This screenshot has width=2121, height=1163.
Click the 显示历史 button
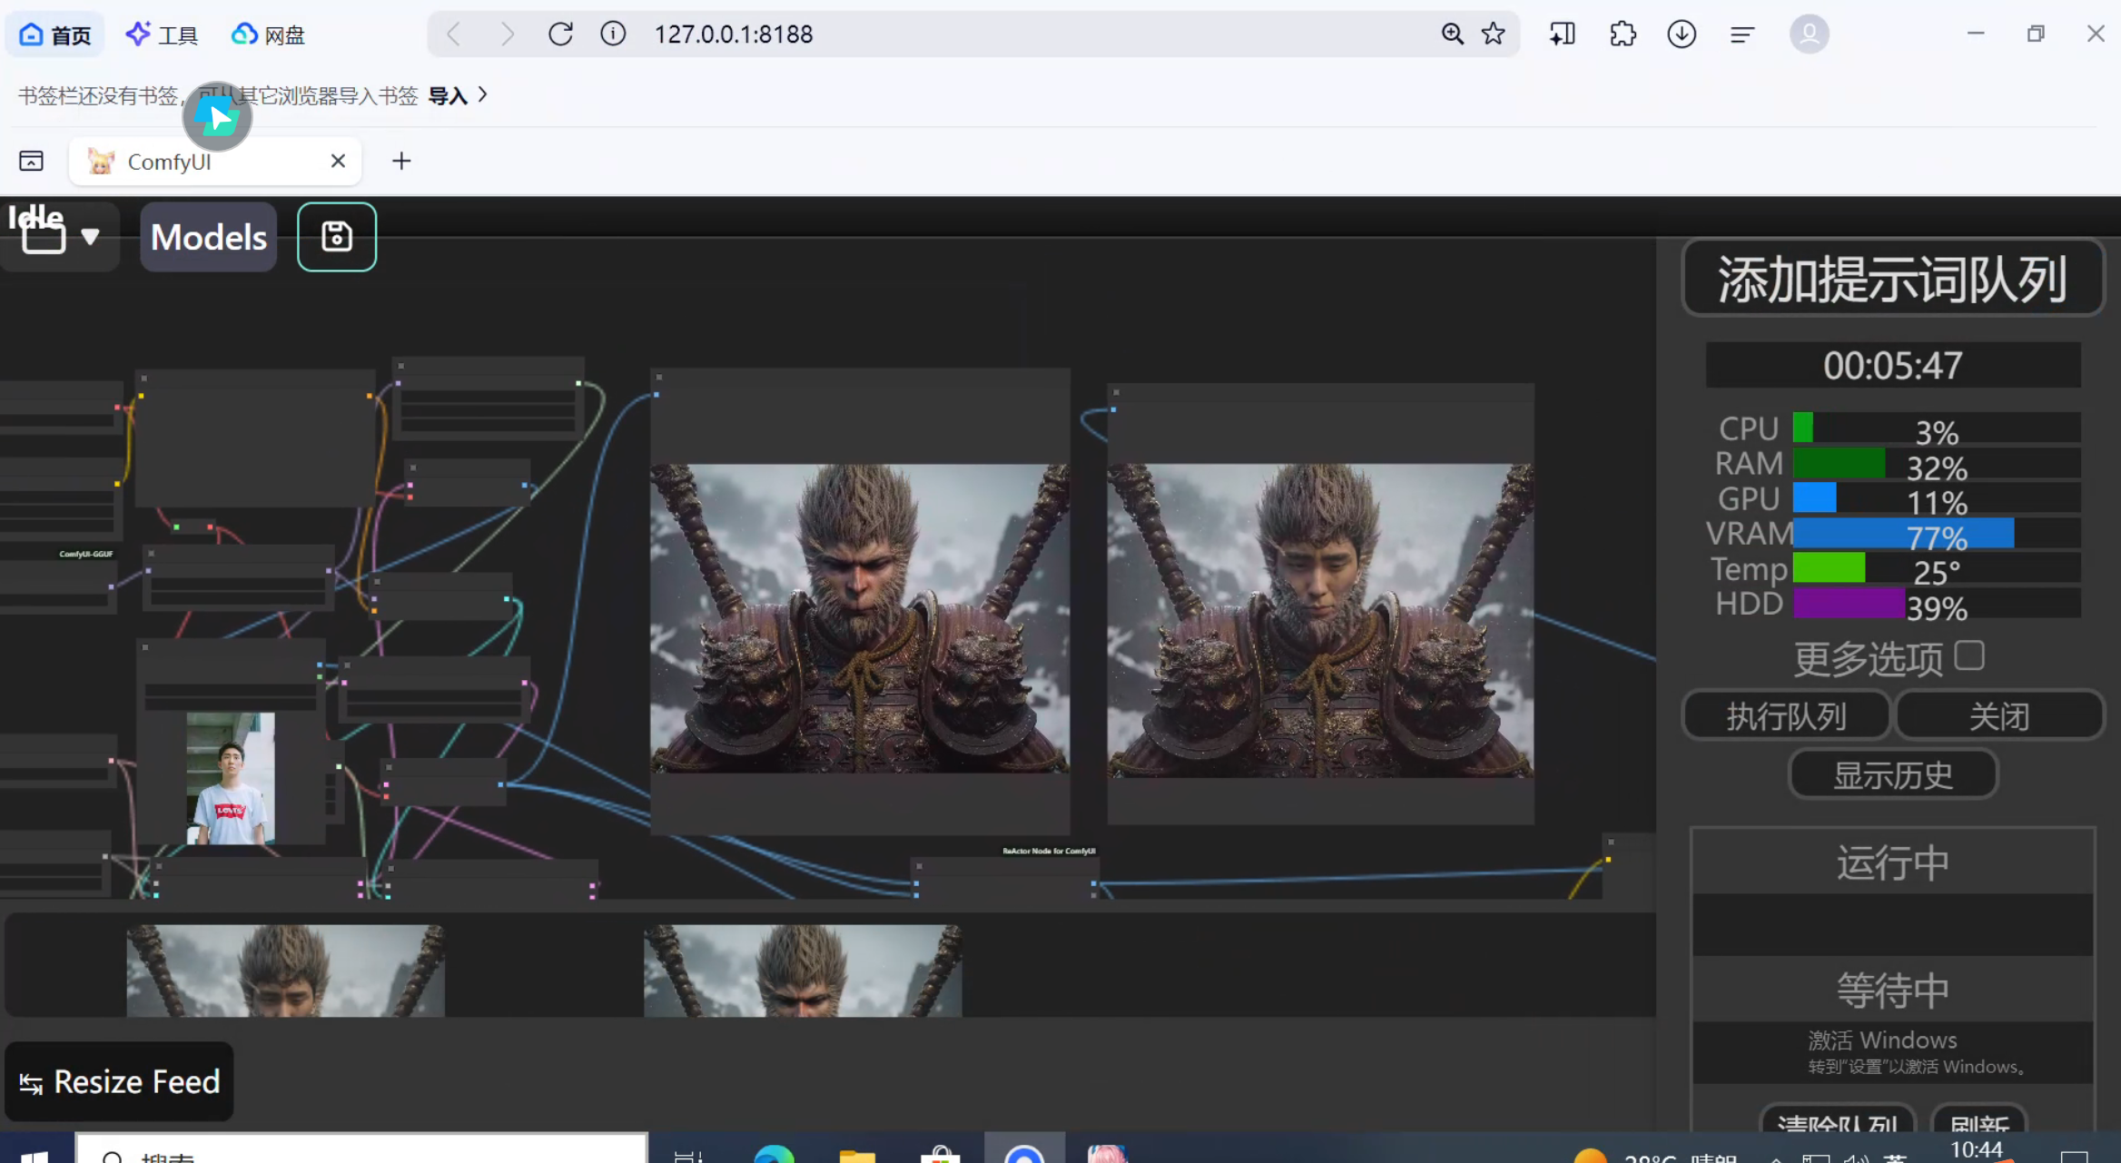[1892, 774]
